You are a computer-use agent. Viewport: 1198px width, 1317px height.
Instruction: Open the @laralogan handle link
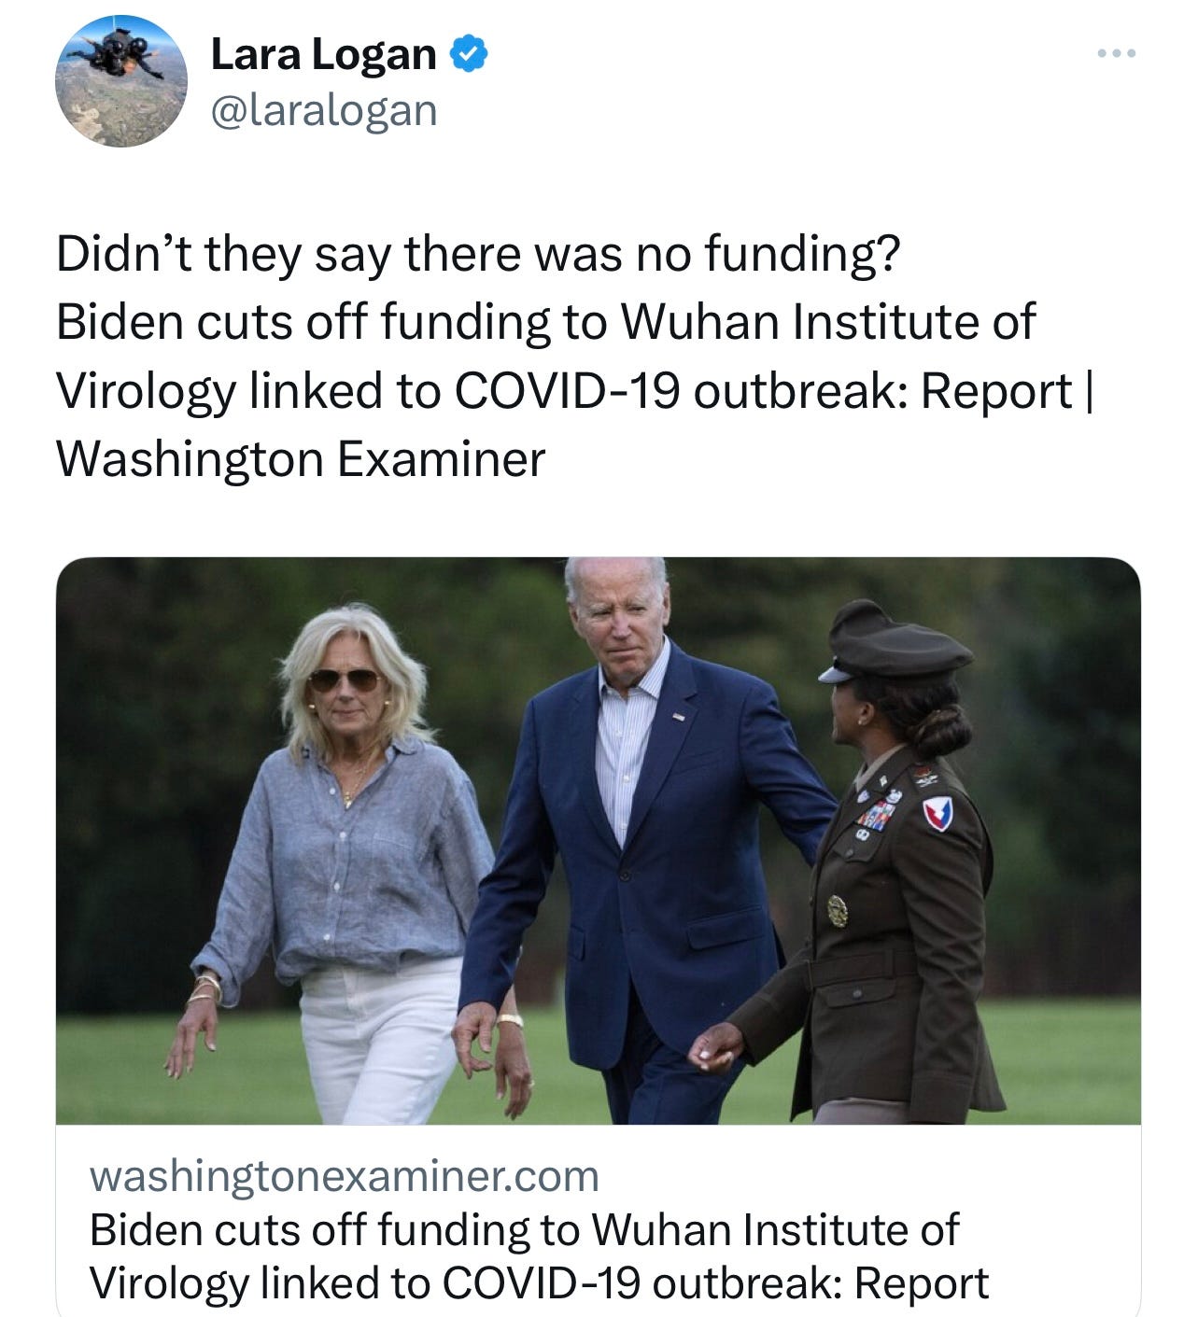pos(324,110)
